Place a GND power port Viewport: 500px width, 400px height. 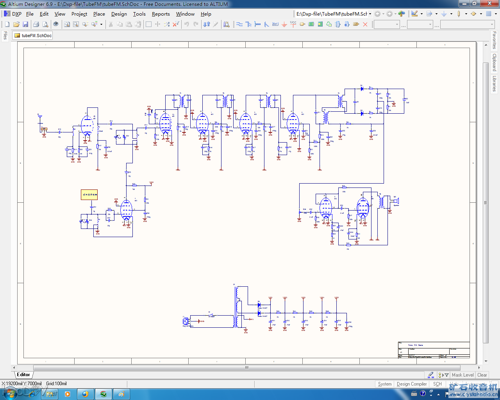click(x=284, y=24)
